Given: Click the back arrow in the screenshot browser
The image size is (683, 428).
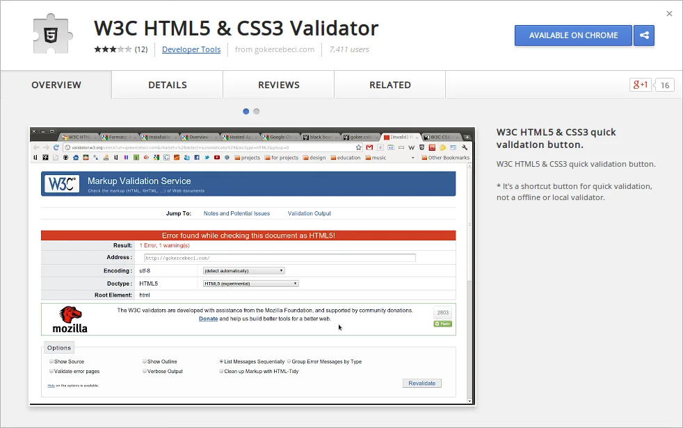Looking at the screenshot, I should click(x=36, y=147).
